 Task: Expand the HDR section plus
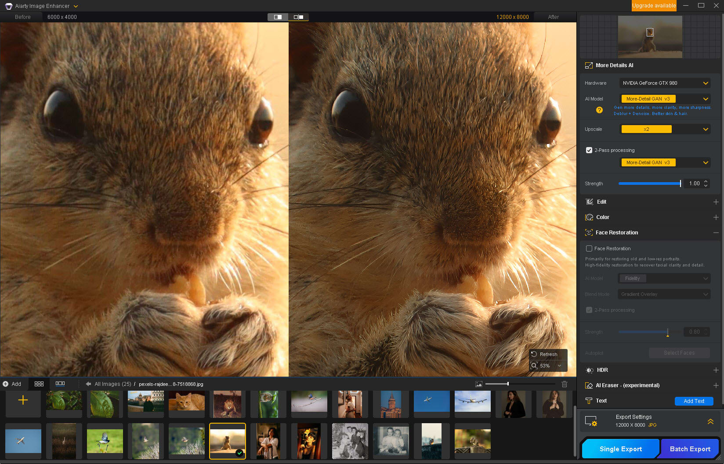(716, 370)
